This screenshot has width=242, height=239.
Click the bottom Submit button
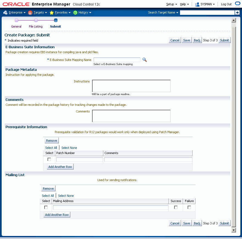(224, 223)
